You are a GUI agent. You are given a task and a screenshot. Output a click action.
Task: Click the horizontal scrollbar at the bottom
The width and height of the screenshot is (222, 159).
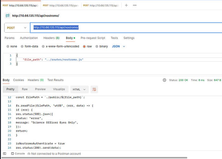[94, 158]
